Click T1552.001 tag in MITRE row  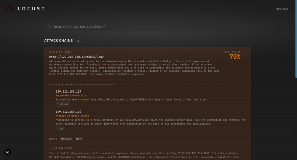(x=66, y=139)
